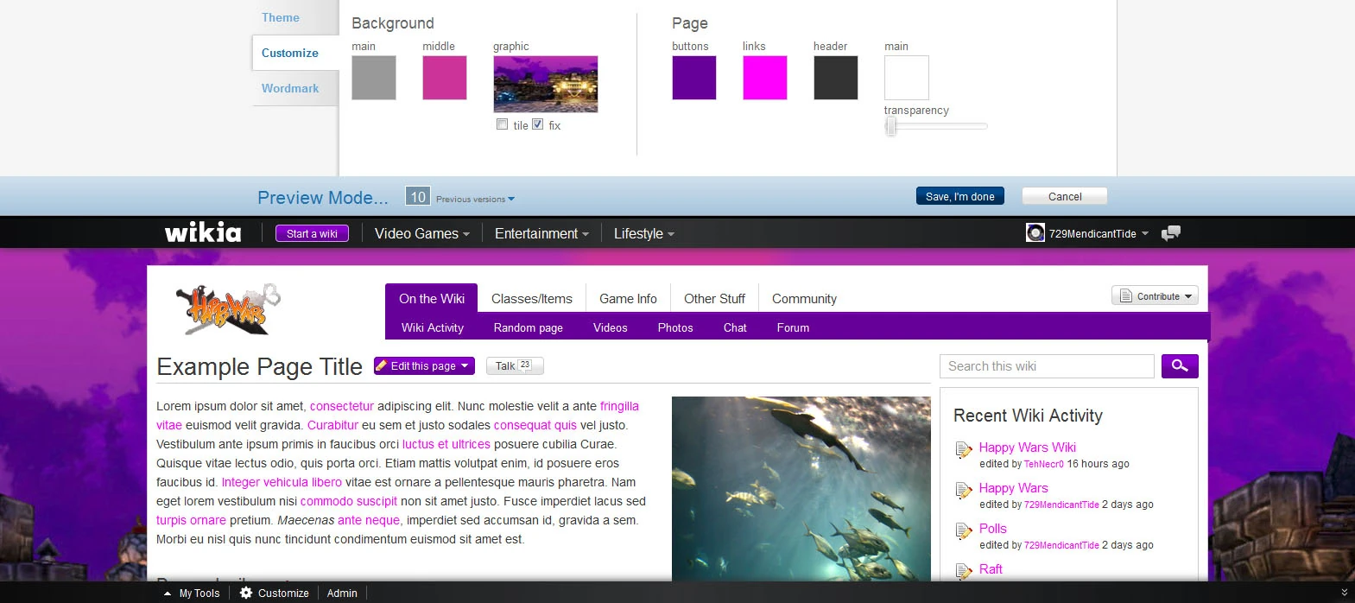Viewport: 1355px width, 603px height.
Task: Click the Customize gear icon in bottom toolbar
Action: 246,593
